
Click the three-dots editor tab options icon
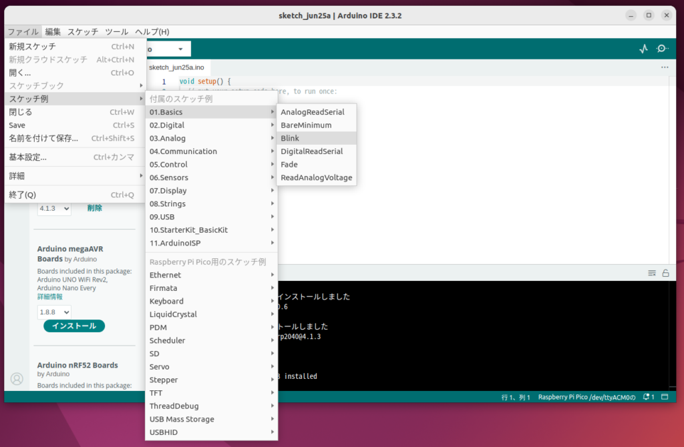[665, 67]
